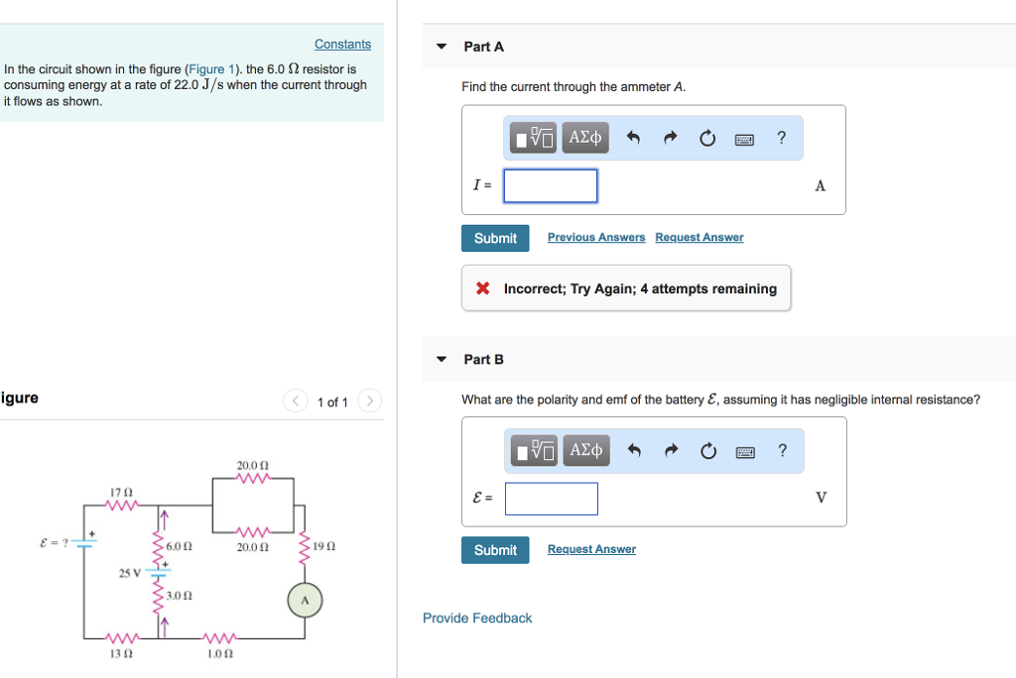The image size is (1016, 678).
Task: View Previous Answers for Part A
Action: [x=595, y=237]
